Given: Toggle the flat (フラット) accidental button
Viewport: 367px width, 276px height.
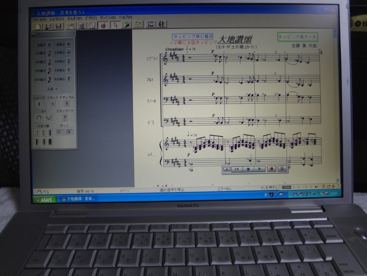Looking at the screenshot, I should point(53,104).
